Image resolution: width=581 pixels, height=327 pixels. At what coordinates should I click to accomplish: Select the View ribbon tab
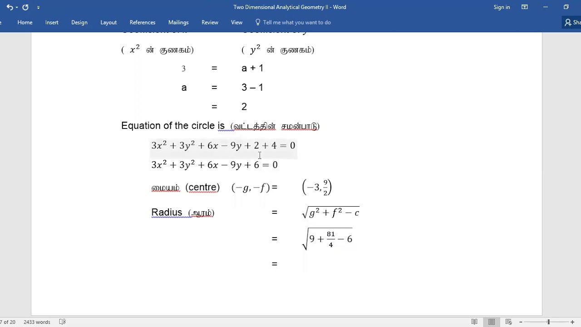[236, 22]
